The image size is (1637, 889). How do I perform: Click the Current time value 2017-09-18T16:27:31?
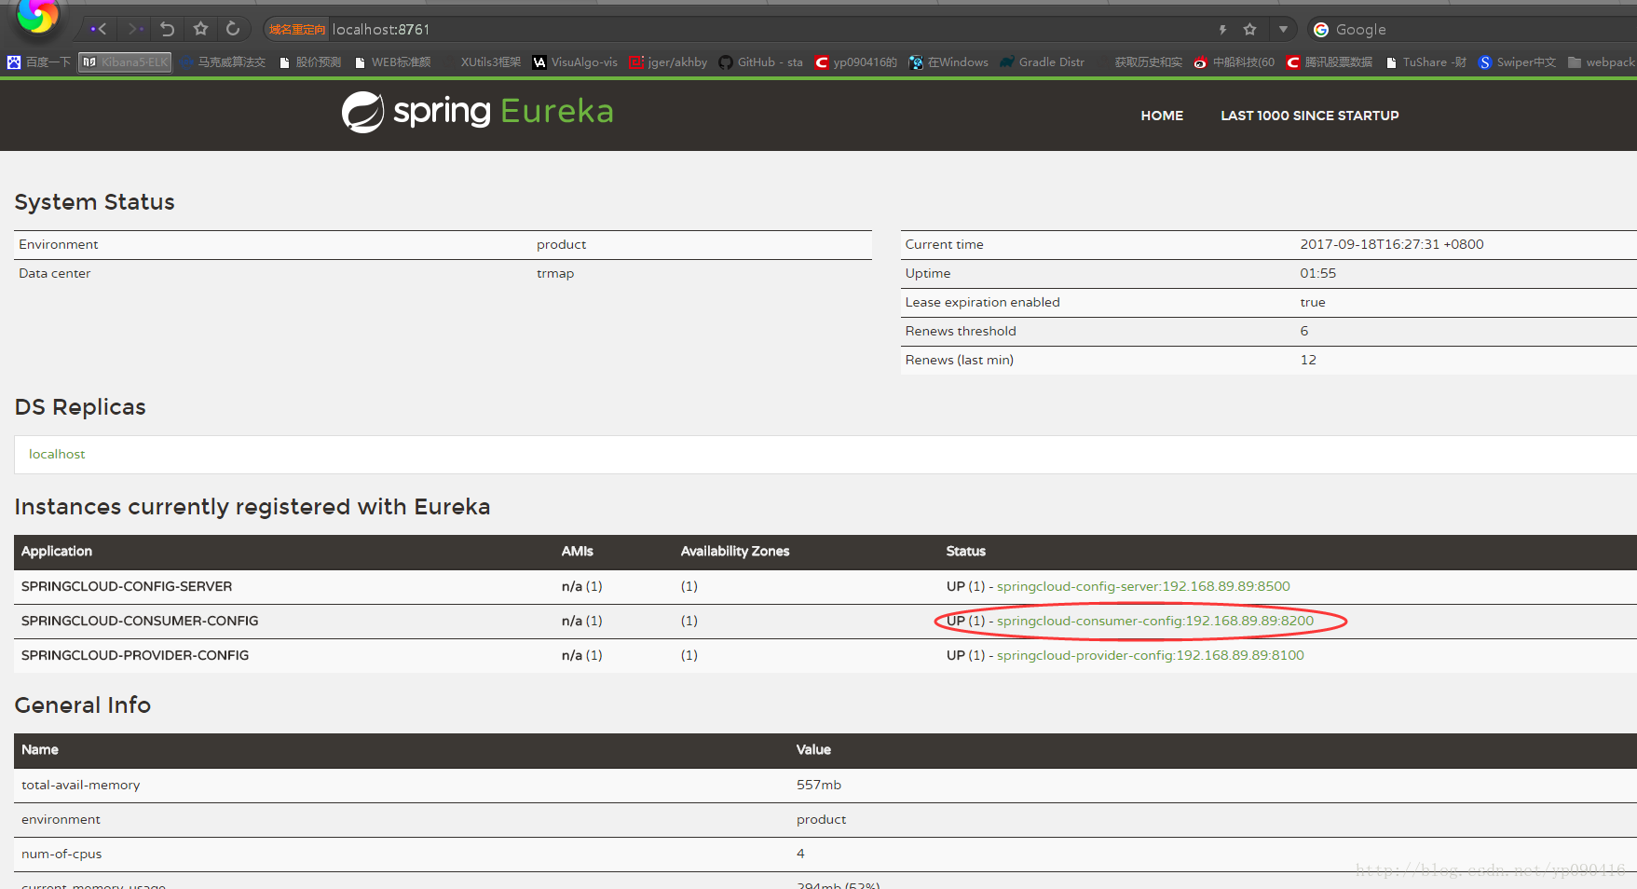tap(1392, 244)
